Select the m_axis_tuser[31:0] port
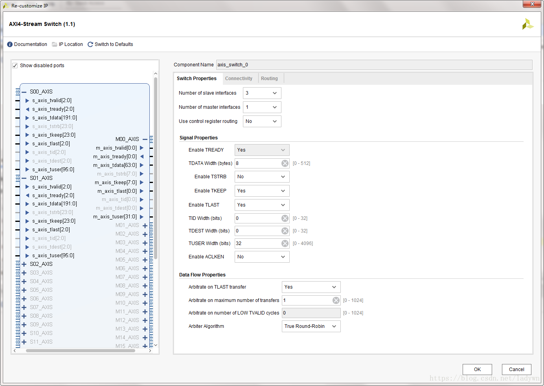 pyautogui.click(x=115, y=217)
